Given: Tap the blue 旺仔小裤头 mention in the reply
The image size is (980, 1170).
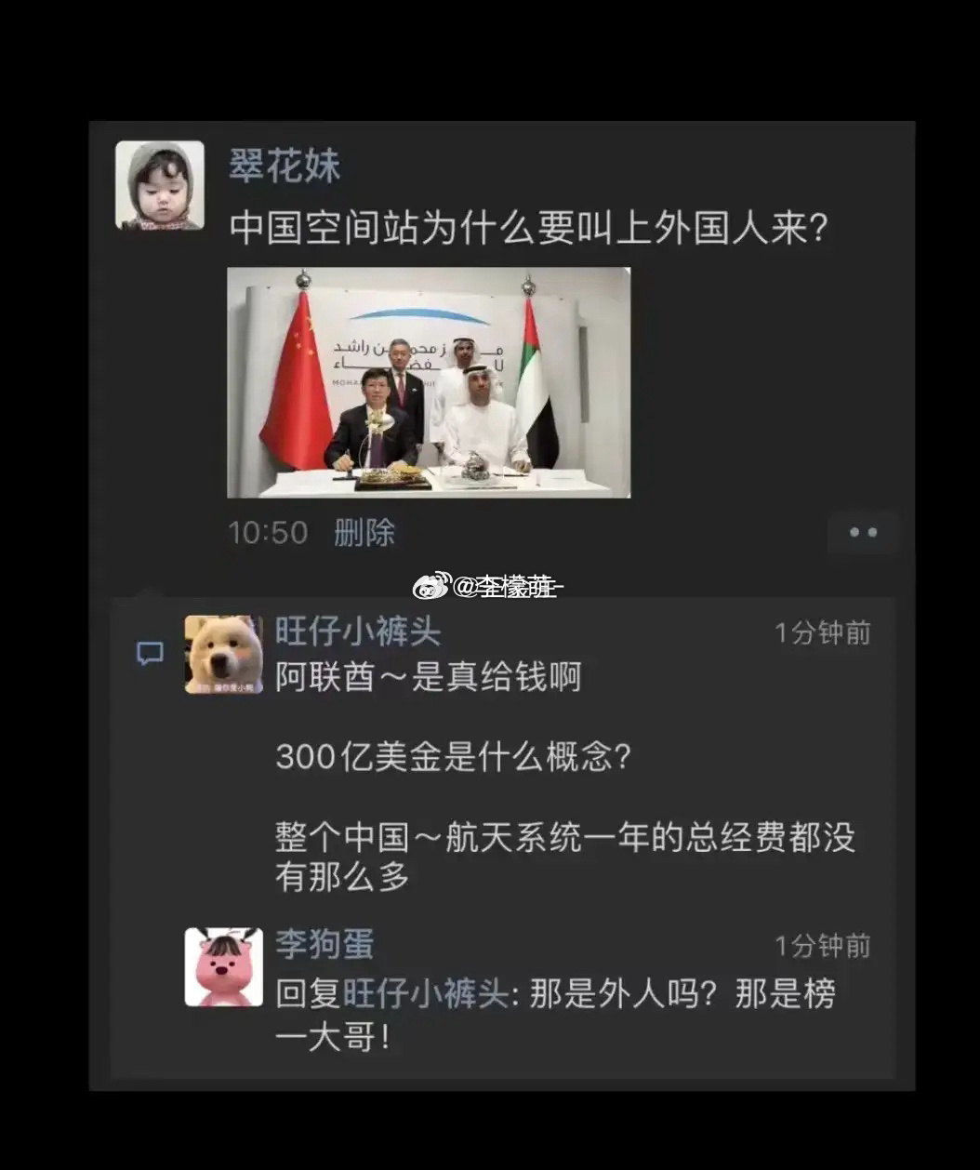Looking at the screenshot, I should click(x=426, y=993).
